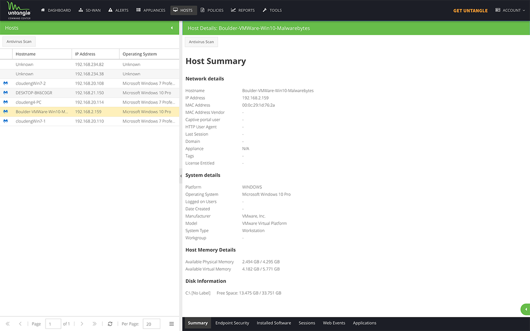Screen dimensions: 530x331
Task: Switch to the Sessions tab
Action: (x=307, y=323)
